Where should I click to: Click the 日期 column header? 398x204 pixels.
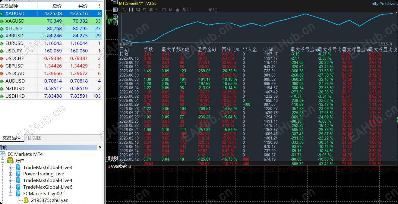124,49
